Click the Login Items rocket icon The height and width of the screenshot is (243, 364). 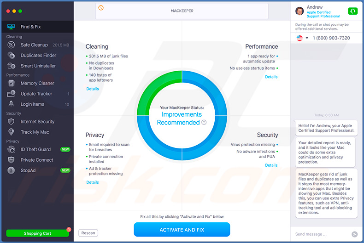[x=11, y=104]
